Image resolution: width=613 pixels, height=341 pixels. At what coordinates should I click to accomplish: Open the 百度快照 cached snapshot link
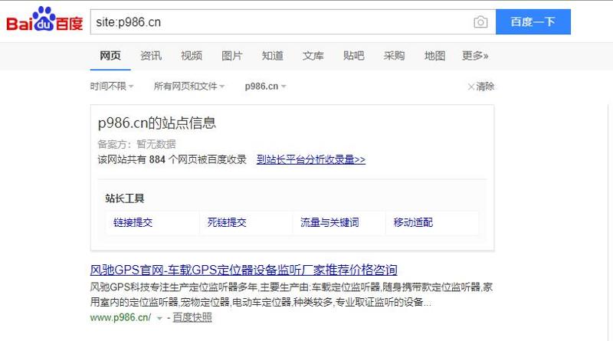point(192,317)
